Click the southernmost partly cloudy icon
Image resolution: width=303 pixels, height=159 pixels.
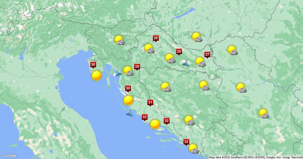[193, 148]
